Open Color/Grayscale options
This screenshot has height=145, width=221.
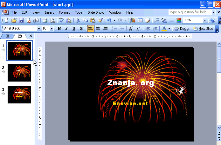179,20
